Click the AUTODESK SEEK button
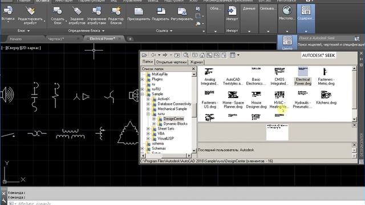 [x=318, y=55]
